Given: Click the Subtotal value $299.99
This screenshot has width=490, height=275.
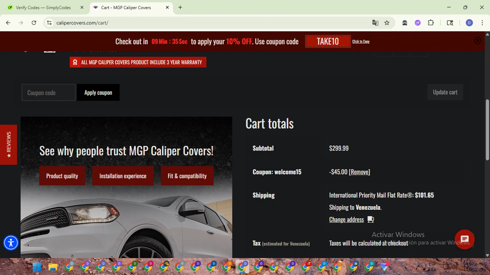Looking at the screenshot, I should tap(339, 148).
